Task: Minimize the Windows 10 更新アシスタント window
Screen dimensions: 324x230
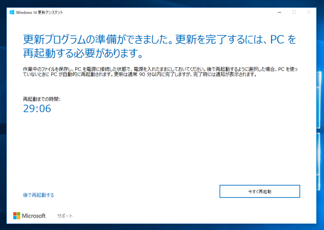Action: 279,12
